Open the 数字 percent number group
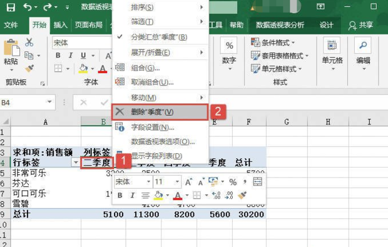This screenshot has height=247, width=388. 229,53
